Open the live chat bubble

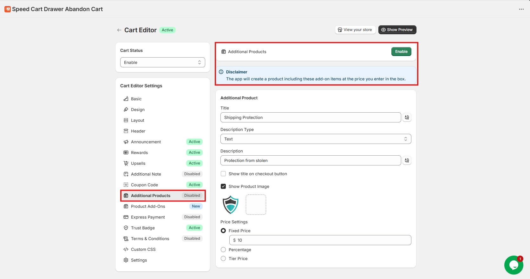pyautogui.click(x=514, y=265)
